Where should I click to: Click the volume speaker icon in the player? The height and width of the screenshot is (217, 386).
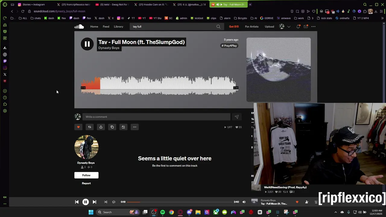244,202
